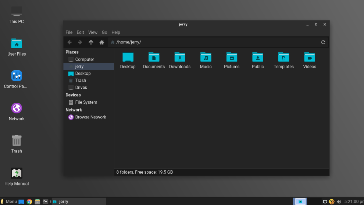Select This PC desktop icon

(x=16, y=15)
